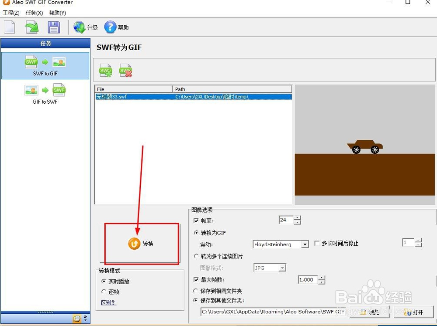Increase the frame rate spinner value
The image size is (437, 326).
click(297, 218)
